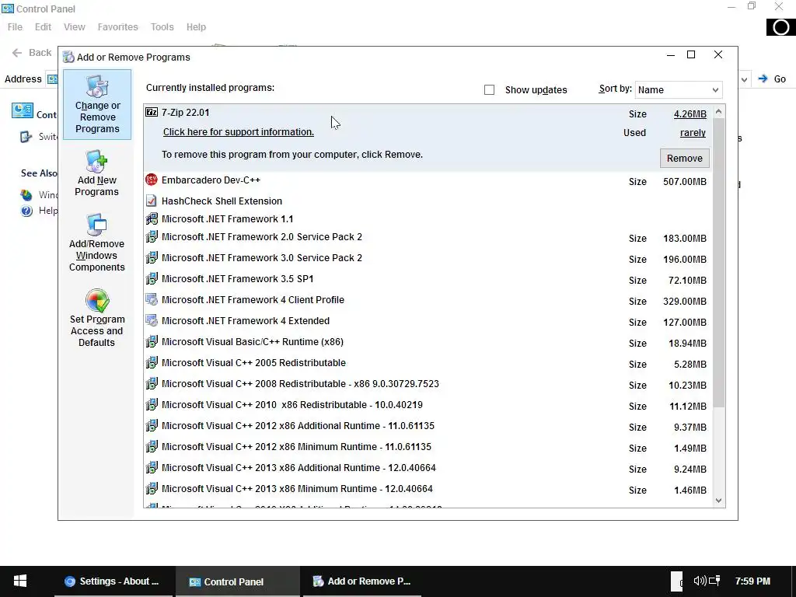The image size is (796, 597).
Task: Click the Visual C++ 2013 Additional Runtime icon
Action: click(152, 467)
